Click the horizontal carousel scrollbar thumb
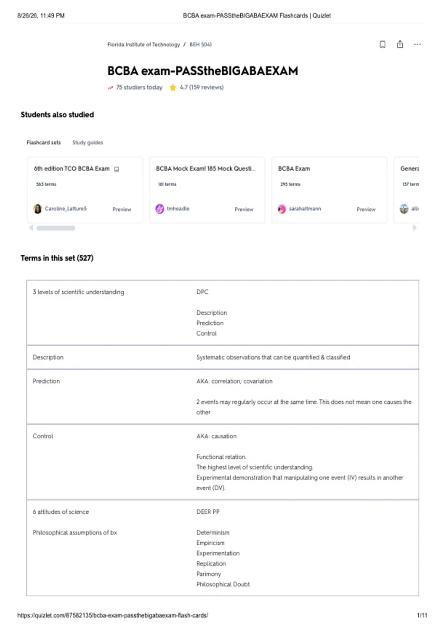Image resolution: width=445 pixels, height=631 pixels. (56, 228)
